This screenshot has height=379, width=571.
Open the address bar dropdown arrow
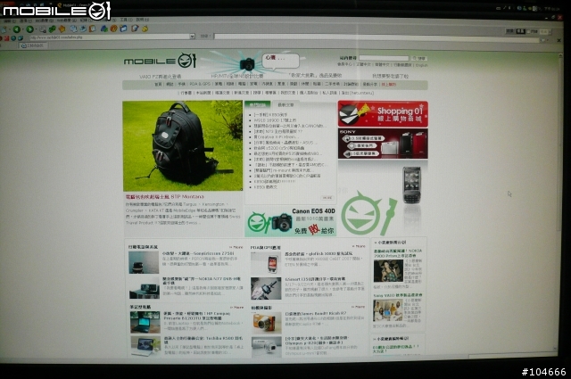click(x=192, y=37)
